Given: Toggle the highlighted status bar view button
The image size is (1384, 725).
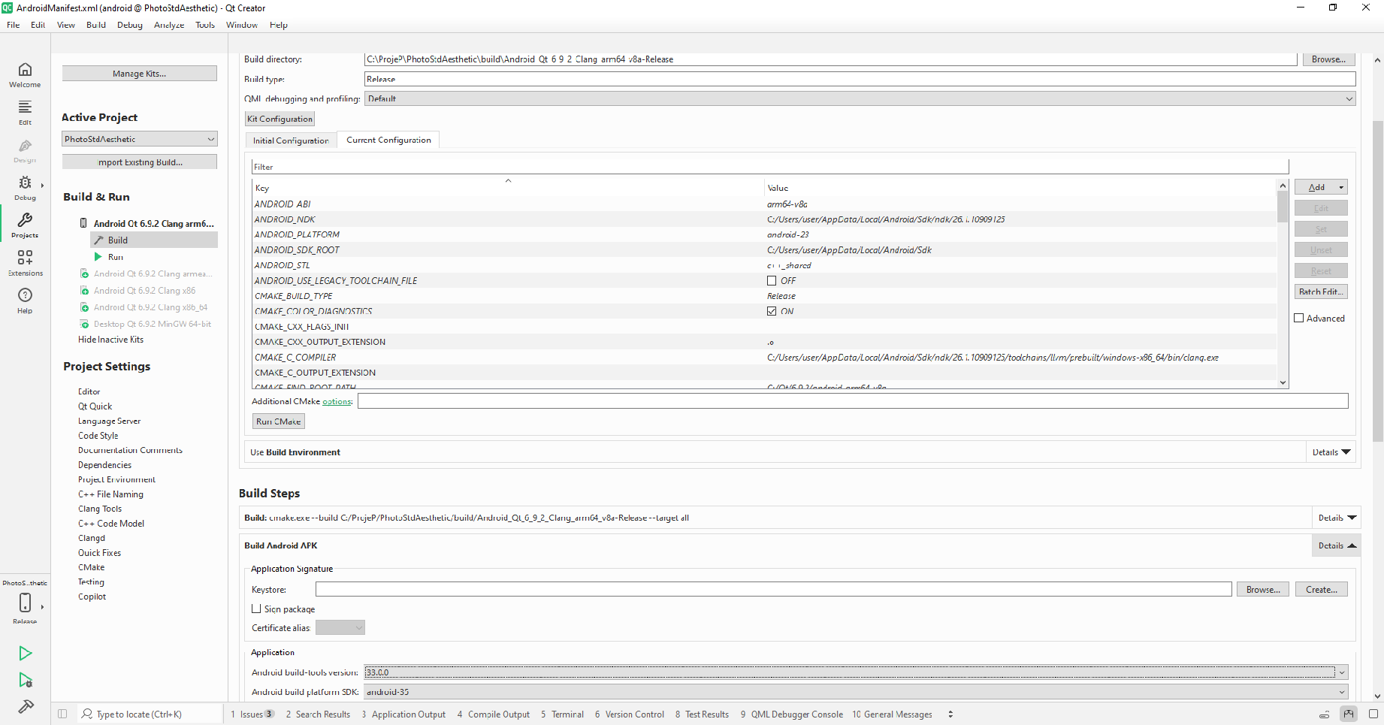Looking at the screenshot, I should (1349, 714).
